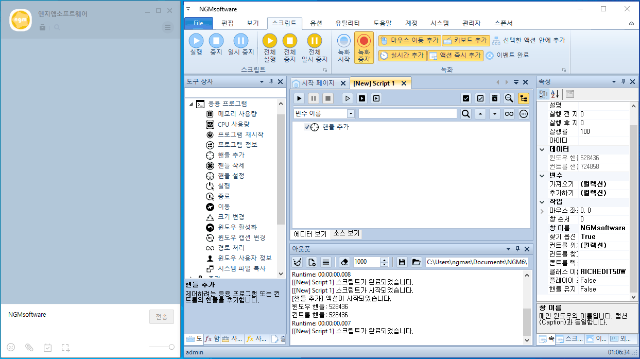This screenshot has width=640, height=359.
Task: Expand the 마우스 좌표 property row
Action: tap(542, 211)
